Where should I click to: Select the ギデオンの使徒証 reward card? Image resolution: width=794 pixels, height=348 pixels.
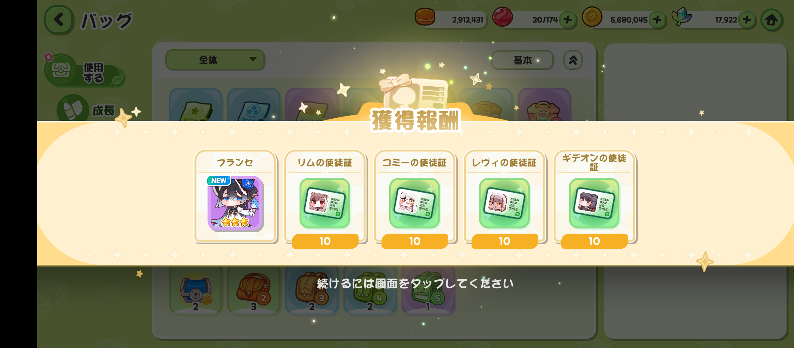594,198
